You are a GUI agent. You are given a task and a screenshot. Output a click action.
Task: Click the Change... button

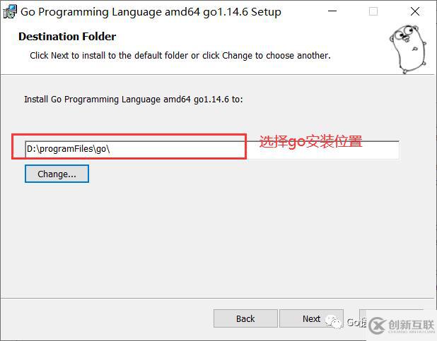click(57, 174)
